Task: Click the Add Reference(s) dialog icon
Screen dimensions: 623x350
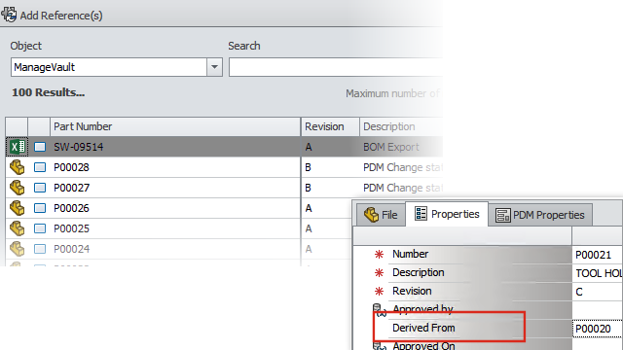Action: pos(9,15)
